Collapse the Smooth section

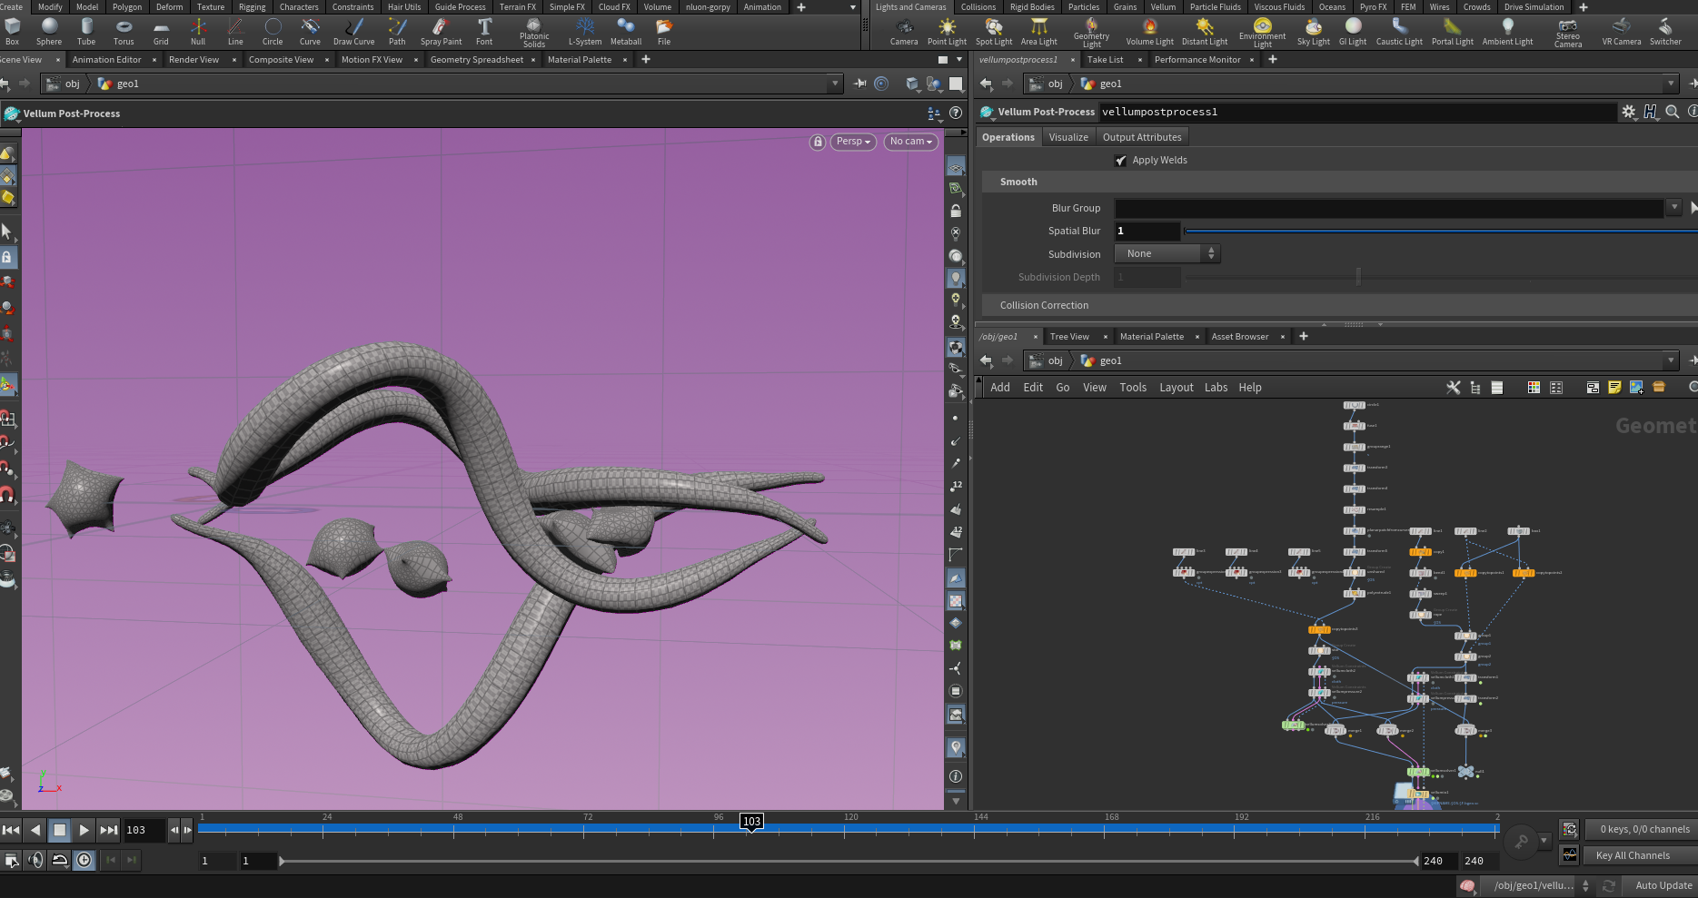[1018, 183]
